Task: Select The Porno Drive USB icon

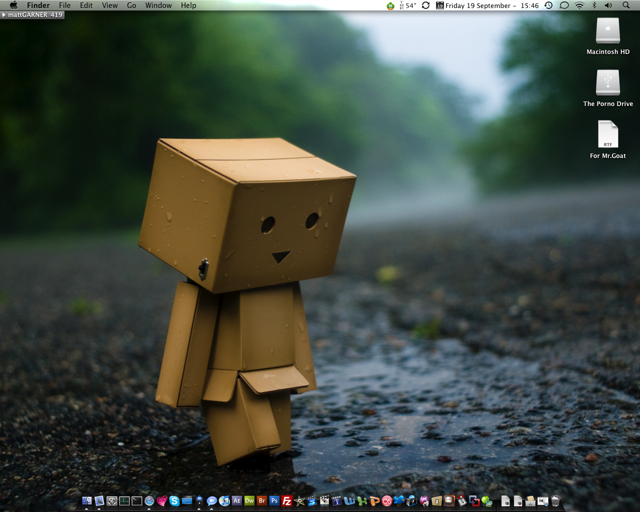Action: pos(608,82)
